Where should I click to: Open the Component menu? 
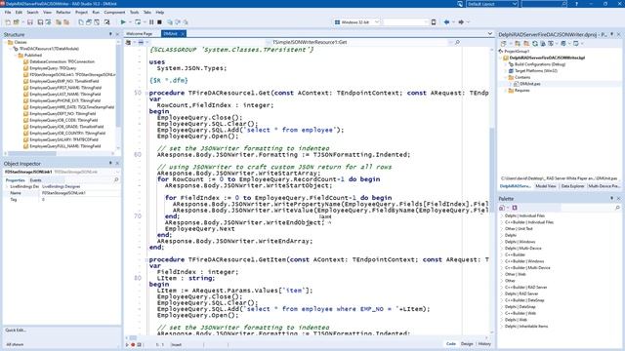click(114, 13)
